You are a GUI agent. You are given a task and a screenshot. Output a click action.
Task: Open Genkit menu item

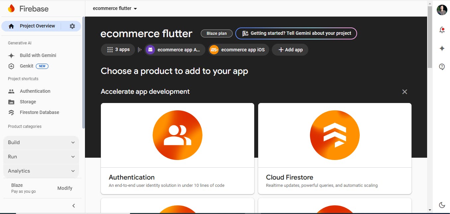pyautogui.click(x=27, y=66)
